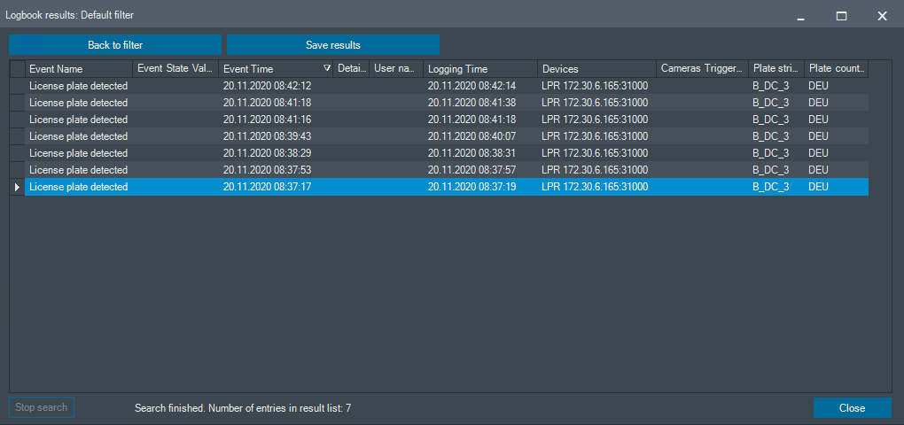Click the top-left select-all corner cell
904x425 pixels.
point(18,68)
